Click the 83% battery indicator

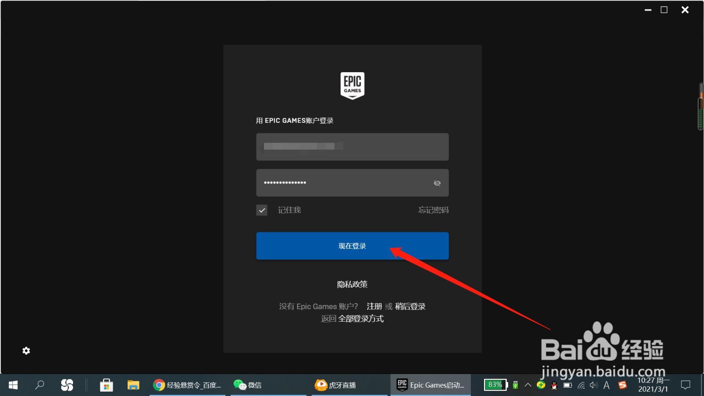tap(496, 385)
